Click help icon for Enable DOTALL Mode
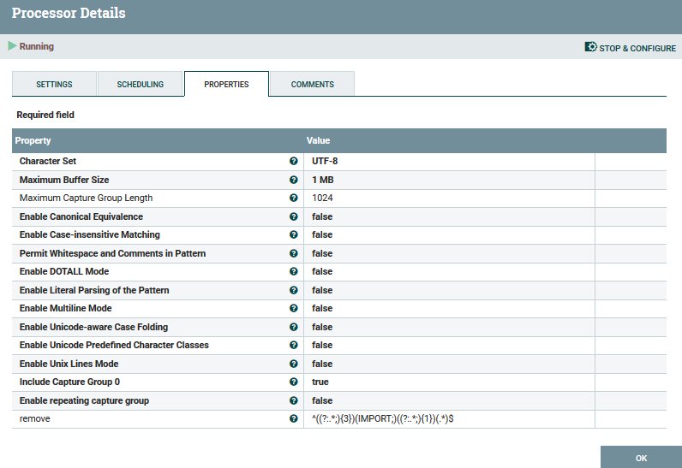This screenshot has width=682, height=468. tap(294, 272)
